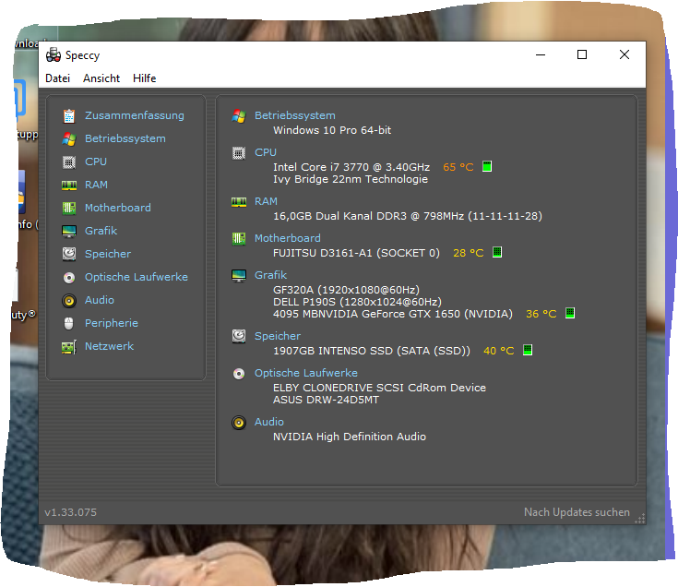Image resolution: width=678 pixels, height=587 pixels.
Task: Open the Ansicht menu
Action: point(101,78)
